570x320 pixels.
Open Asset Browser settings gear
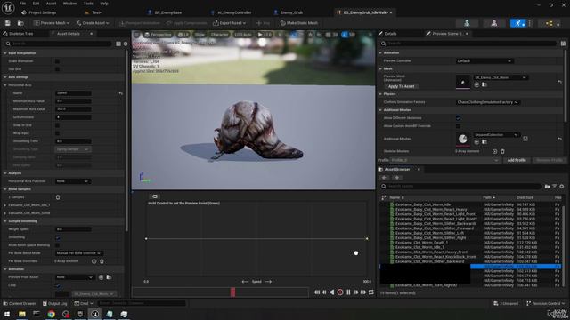pyautogui.click(x=562, y=186)
